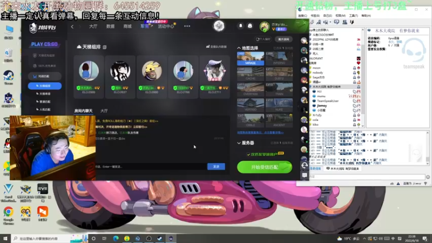Switch to the 数据 tab in 5E header
Viewport: 432px width, 243px height.
click(110, 26)
